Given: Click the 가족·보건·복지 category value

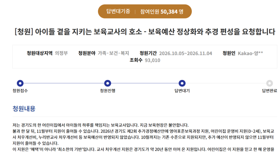Looking at the screenshot, I should [113, 53].
